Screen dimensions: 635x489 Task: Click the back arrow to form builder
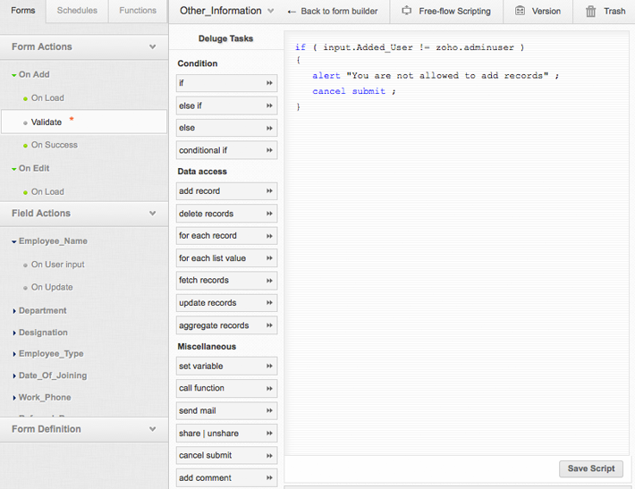point(292,12)
